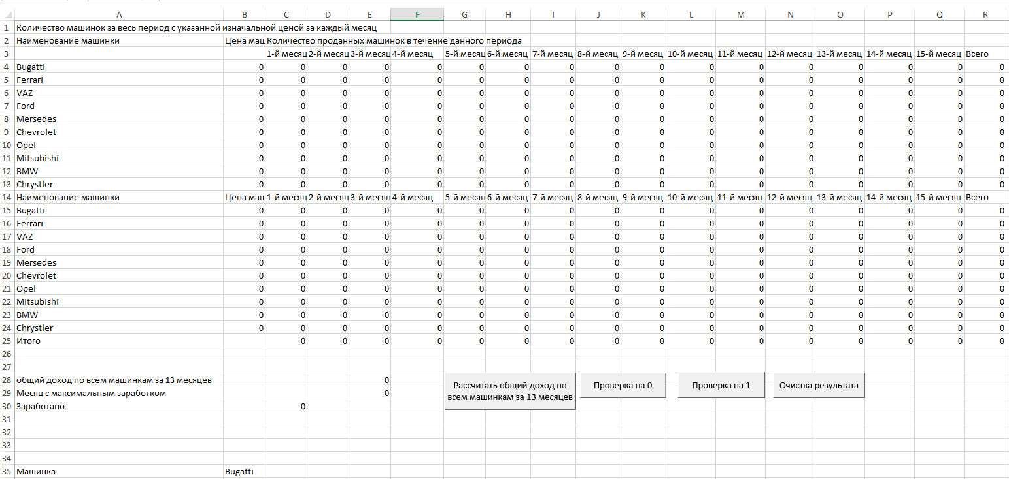Select row 1 header

coord(7,28)
